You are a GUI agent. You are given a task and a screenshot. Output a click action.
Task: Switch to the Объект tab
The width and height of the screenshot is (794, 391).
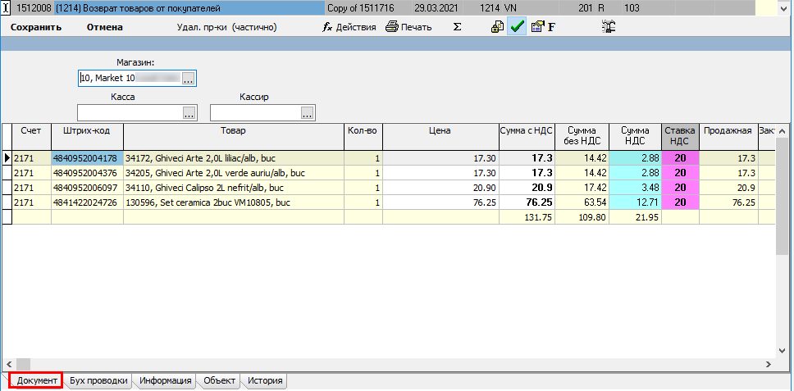click(x=219, y=380)
